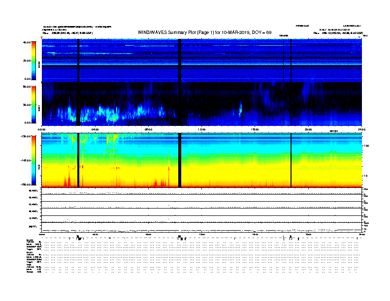
Task: Click the wide black data gap in TNR spectrogram
Action: click(180, 160)
